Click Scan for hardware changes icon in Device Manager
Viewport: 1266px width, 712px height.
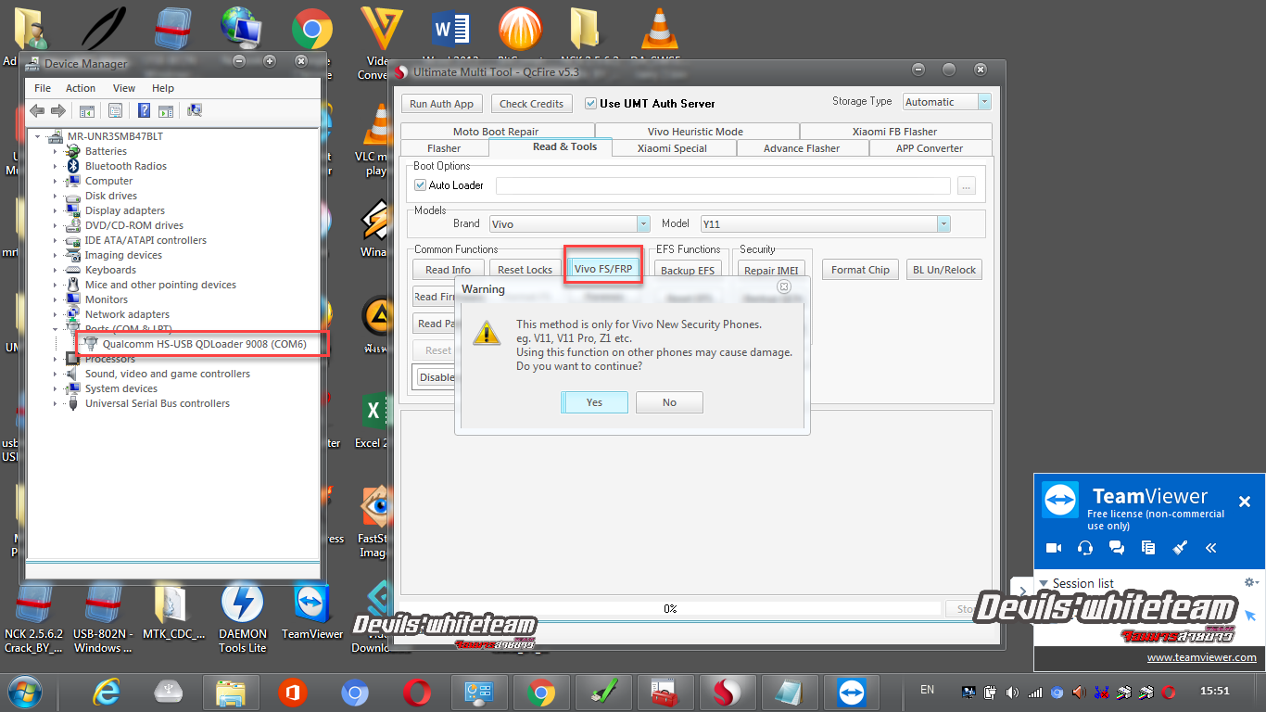coord(195,110)
